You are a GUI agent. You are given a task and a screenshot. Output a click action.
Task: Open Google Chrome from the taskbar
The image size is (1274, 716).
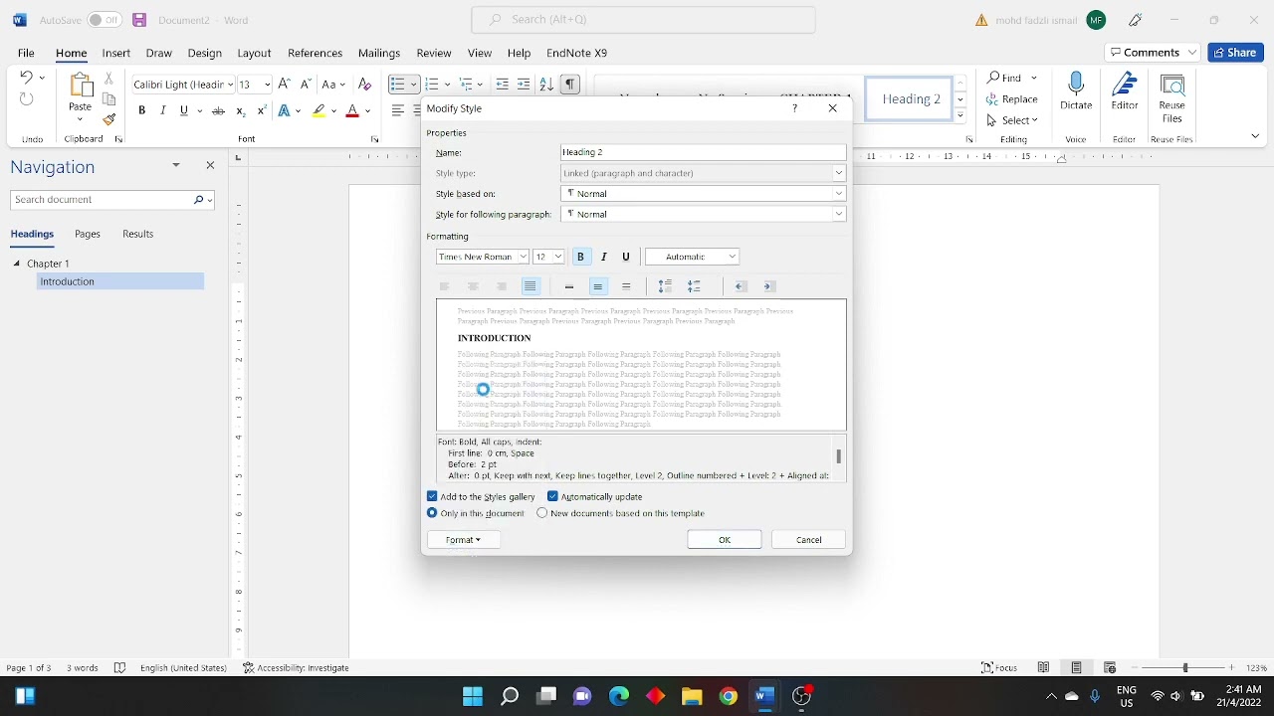click(729, 697)
